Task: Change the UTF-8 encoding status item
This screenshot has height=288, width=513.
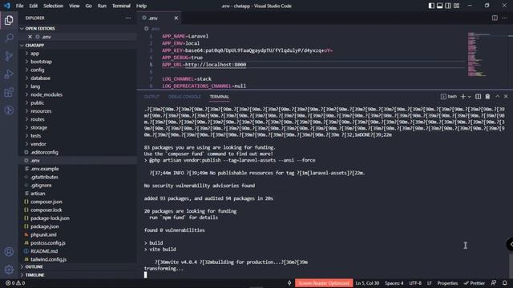Action: 415,283
